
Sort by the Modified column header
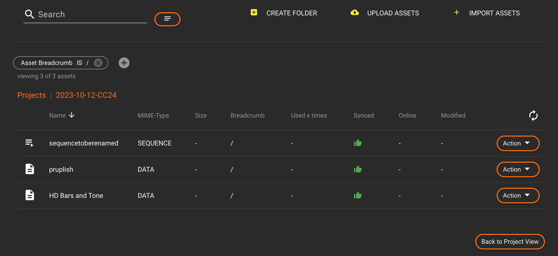[453, 115]
